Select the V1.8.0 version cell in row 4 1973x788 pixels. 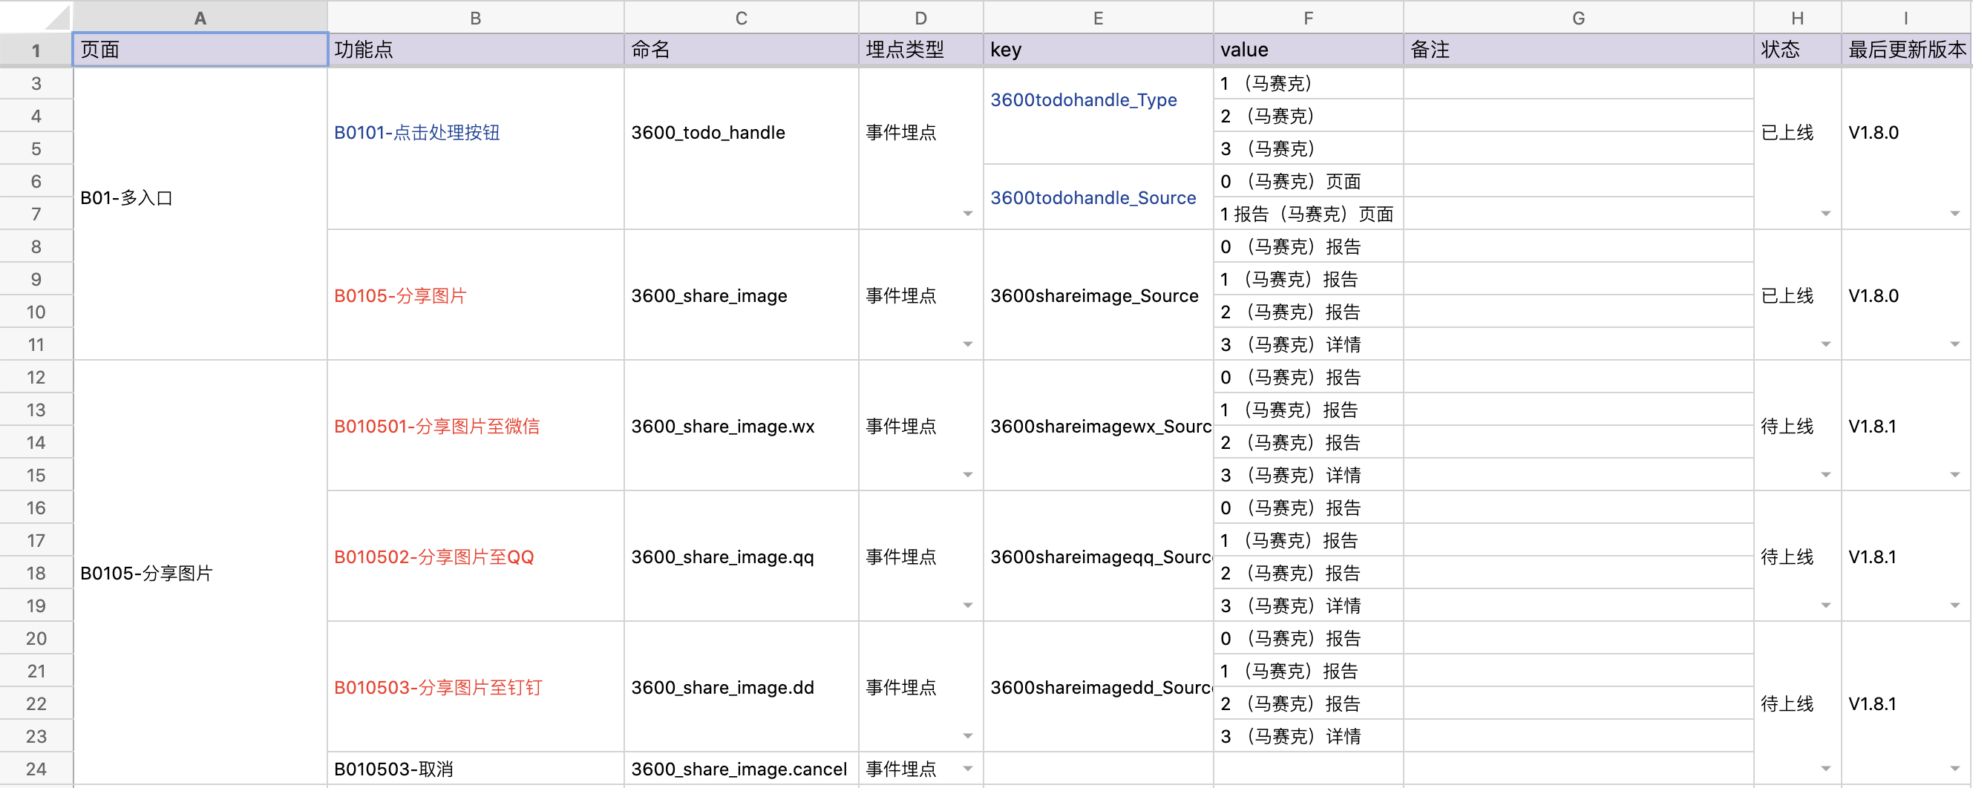click(x=1874, y=132)
